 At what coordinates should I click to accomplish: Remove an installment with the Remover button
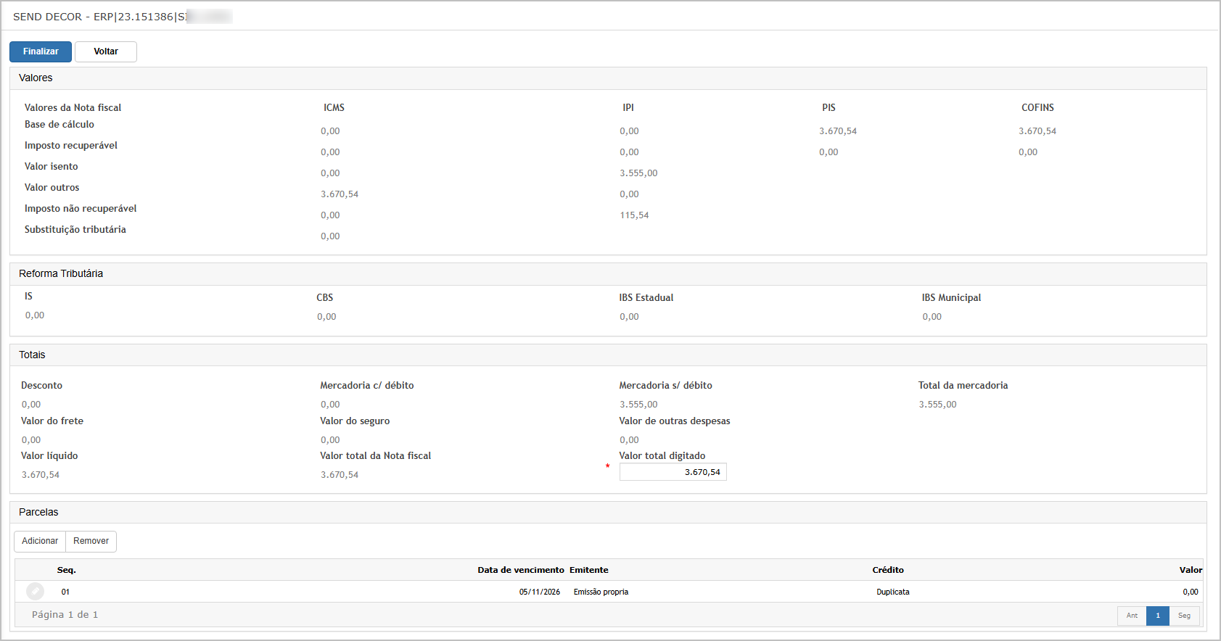[x=91, y=542]
